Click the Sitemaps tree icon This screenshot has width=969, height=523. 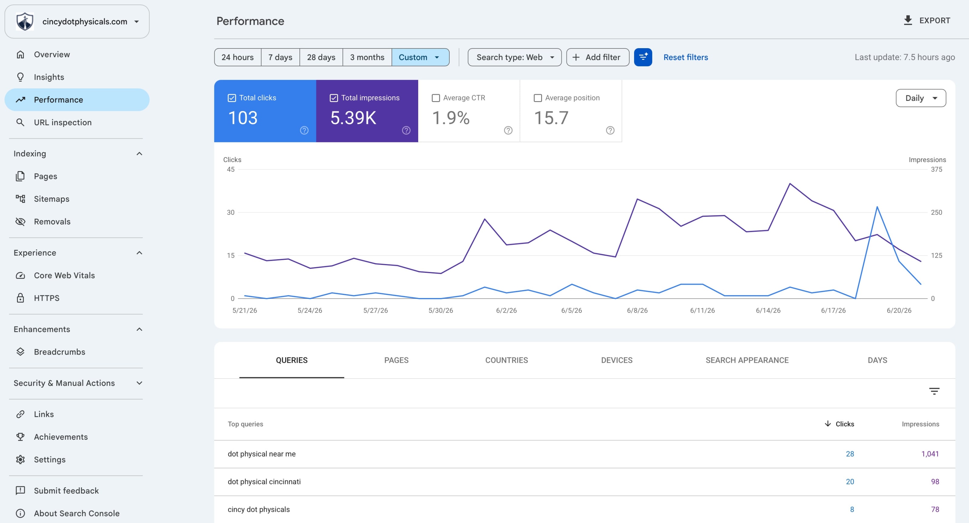[20, 199]
